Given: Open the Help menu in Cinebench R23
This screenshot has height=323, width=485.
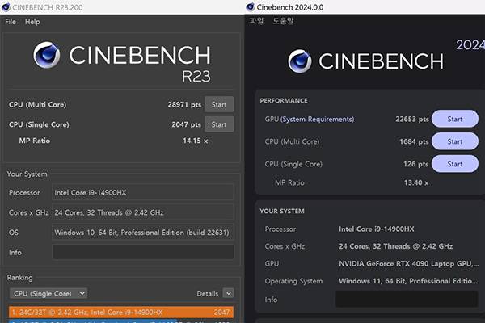Looking at the screenshot, I should pyautogui.click(x=32, y=22).
